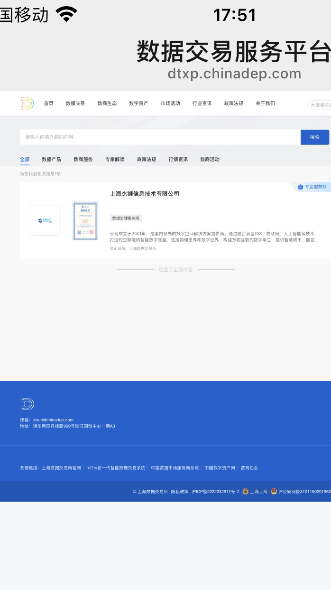Click the 数据治理服务商 tag
Image resolution: width=331 pixels, height=590 pixels.
[x=126, y=218]
